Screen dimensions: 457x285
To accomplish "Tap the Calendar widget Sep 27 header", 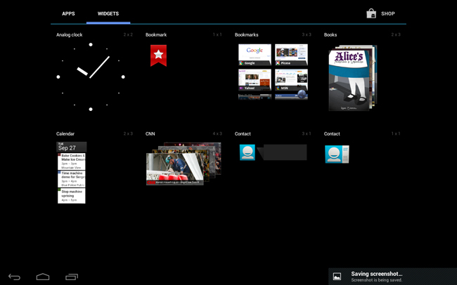I will (x=71, y=147).
